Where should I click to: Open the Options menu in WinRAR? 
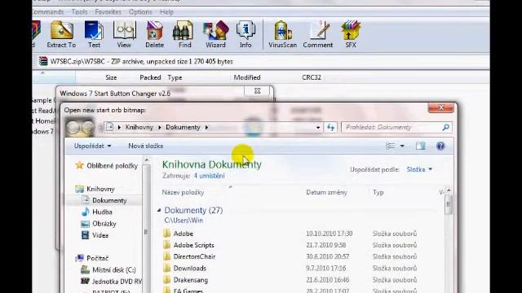[140, 12]
